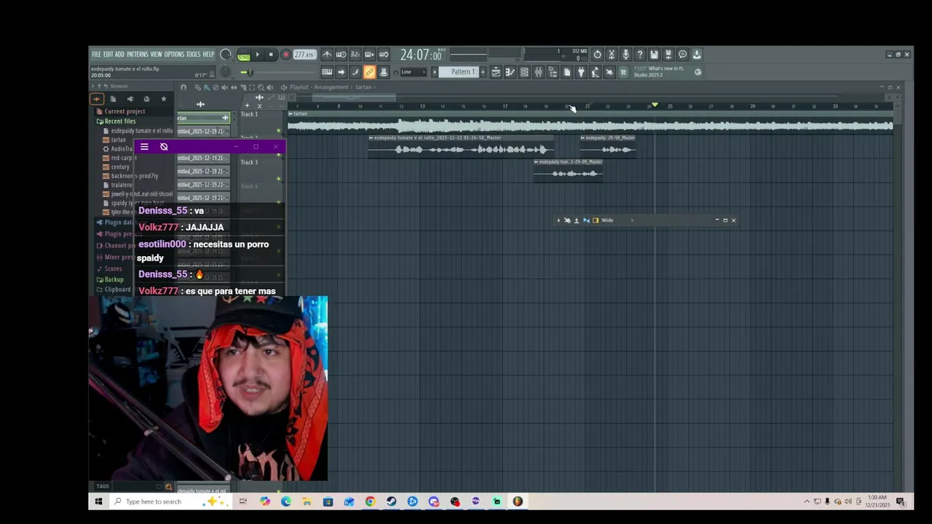Expand pattern list arrow before Pattern 1
The height and width of the screenshot is (524, 932).
(435, 72)
